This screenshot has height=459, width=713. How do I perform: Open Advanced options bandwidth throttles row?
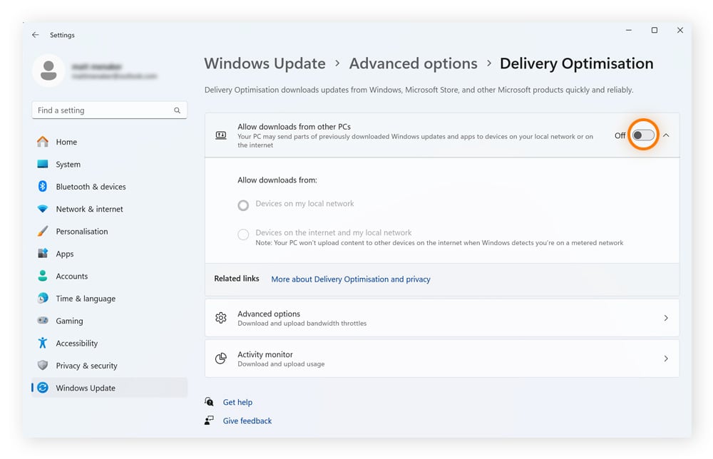441,318
